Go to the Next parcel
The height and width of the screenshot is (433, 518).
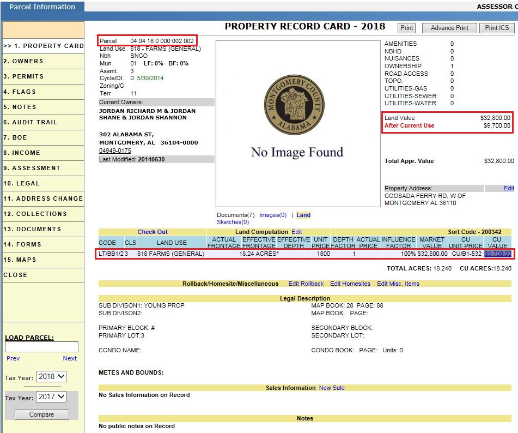(x=70, y=358)
